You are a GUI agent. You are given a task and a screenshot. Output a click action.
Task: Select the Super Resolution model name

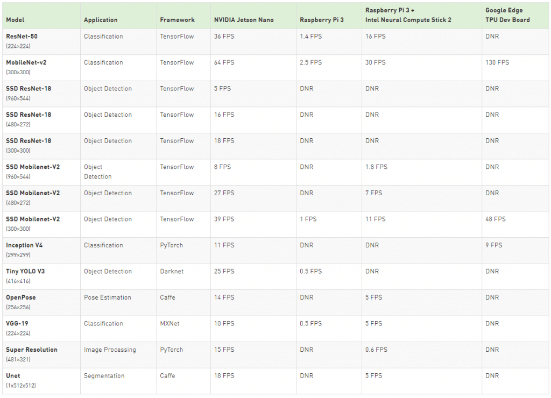point(32,350)
